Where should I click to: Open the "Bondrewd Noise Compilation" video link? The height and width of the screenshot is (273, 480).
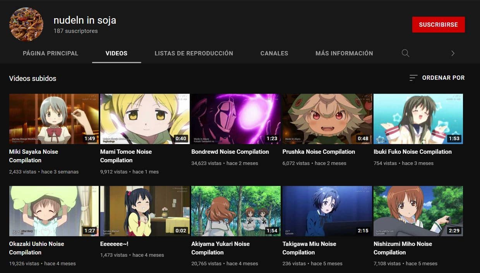coord(230,151)
